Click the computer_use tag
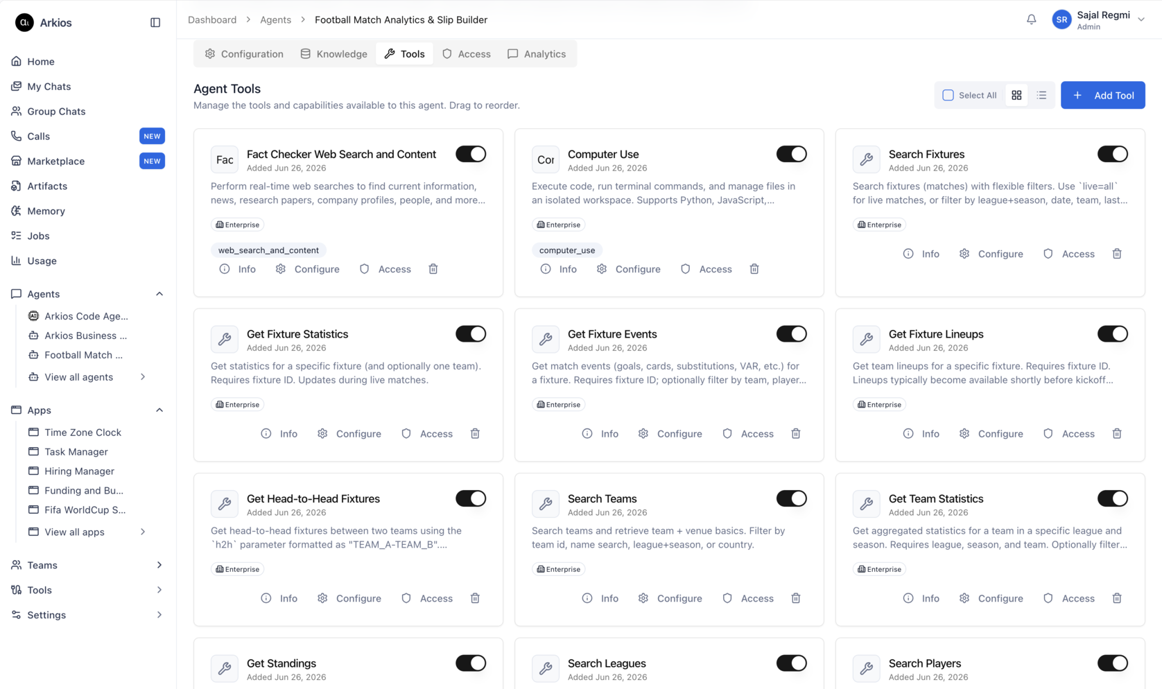The image size is (1162, 689). coord(567,250)
